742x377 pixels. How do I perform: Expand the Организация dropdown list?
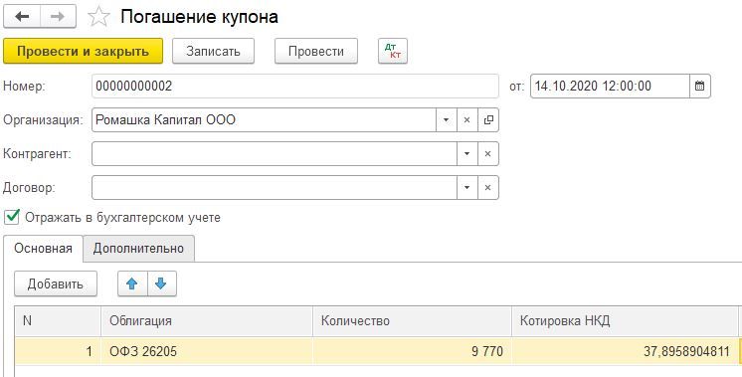click(446, 120)
